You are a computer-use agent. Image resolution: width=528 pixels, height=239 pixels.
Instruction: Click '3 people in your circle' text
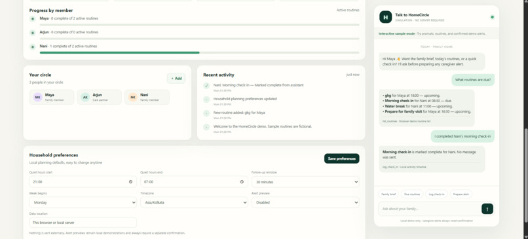click(46, 83)
